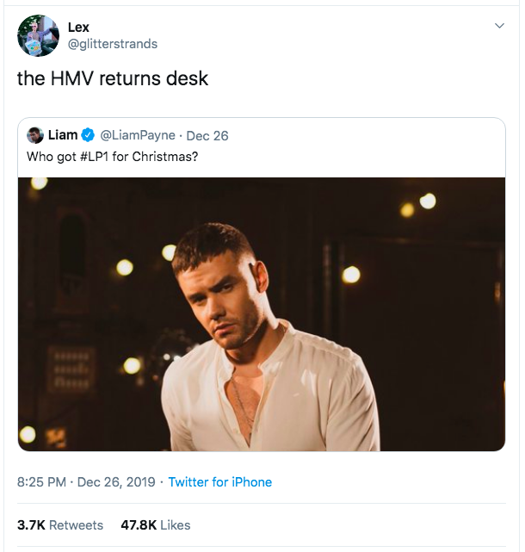
Task: Click the small Liam avatar in quoted tweet
Action: pyautogui.click(x=35, y=135)
